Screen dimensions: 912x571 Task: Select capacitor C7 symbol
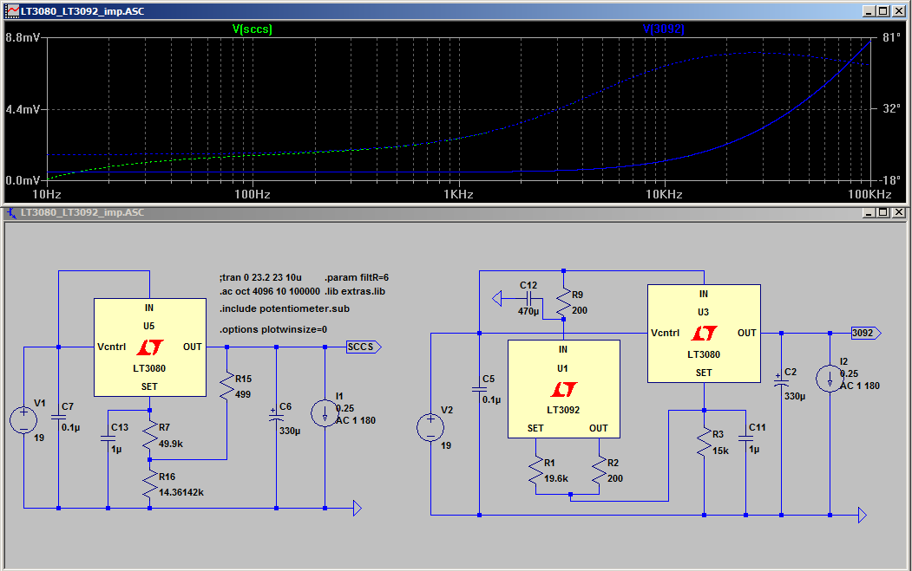point(59,417)
